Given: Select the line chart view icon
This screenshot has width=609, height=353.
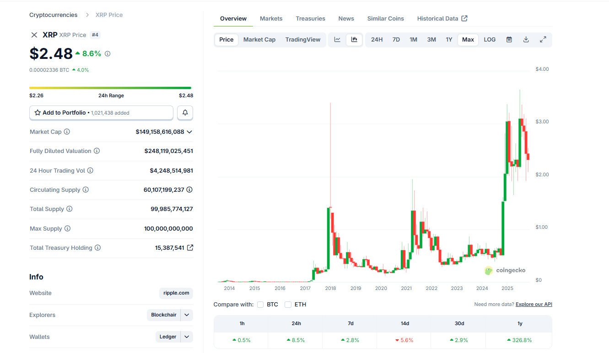Looking at the screenshot, I should click(x=338, y=40).
